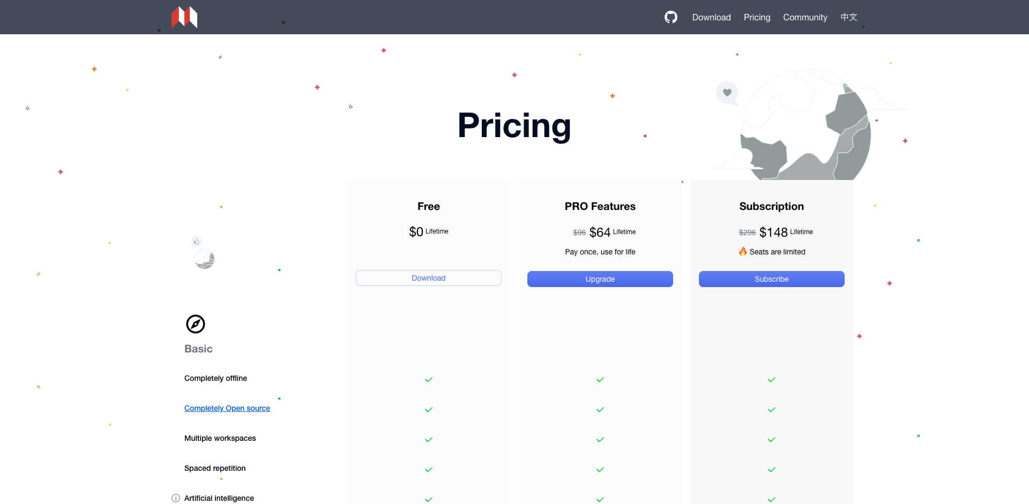The width and height of the screenshot is (1029, 504).
Task: Open the GitHub repository icon
Action: point(670,17)
